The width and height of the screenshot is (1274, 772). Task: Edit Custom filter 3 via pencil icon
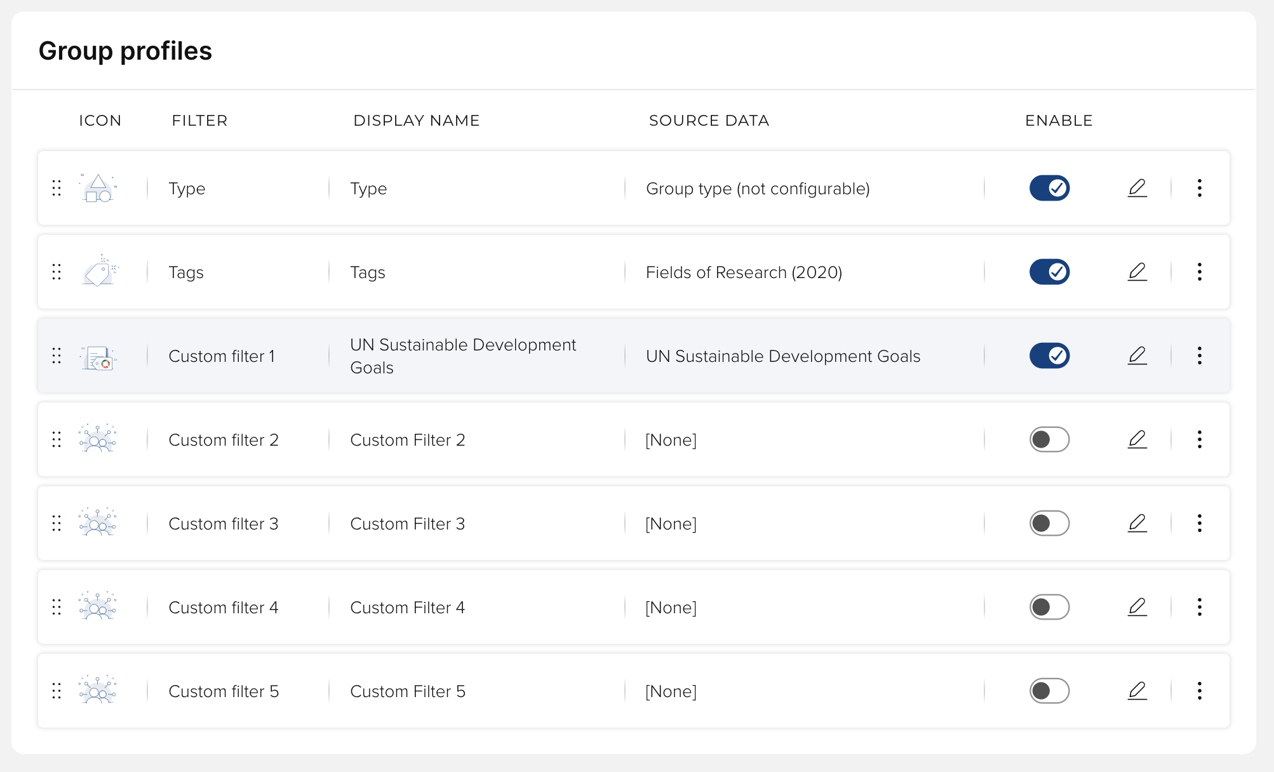click(x=1137, y=523)
